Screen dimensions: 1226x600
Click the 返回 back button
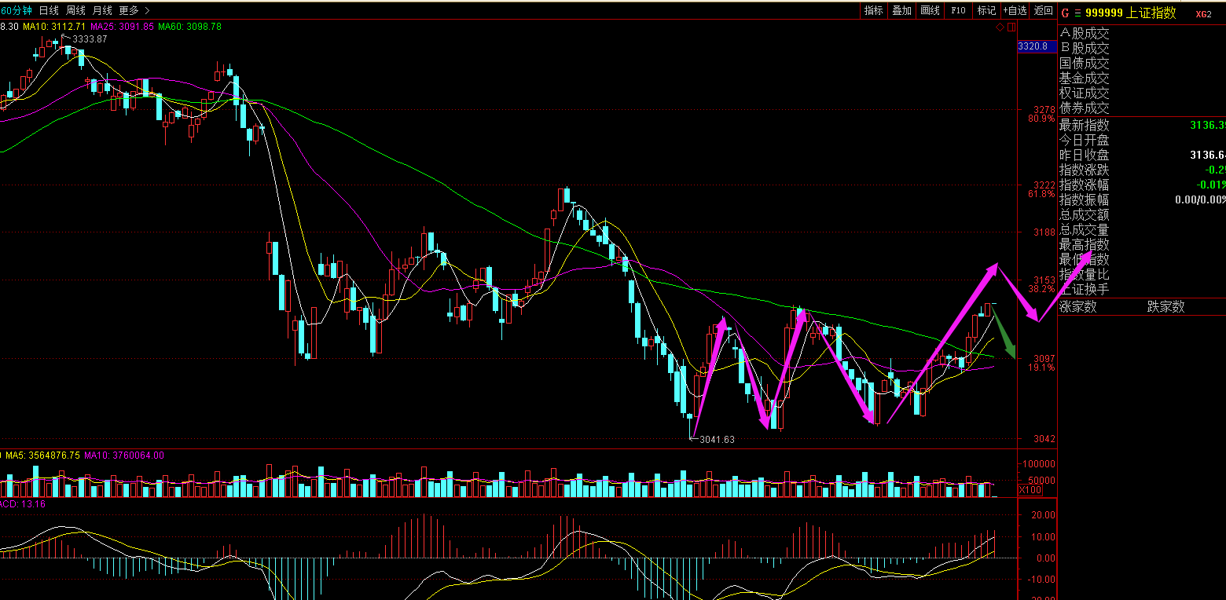coord(1043,10)
